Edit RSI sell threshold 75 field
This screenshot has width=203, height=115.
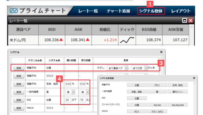pyautogui.click(x=83, y=100)
